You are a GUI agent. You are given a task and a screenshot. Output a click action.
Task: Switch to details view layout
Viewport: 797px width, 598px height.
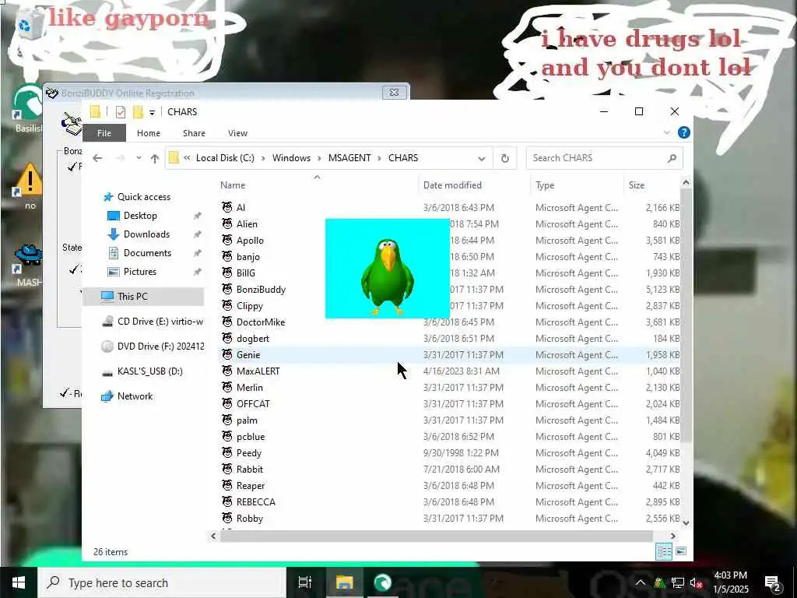click(x=663, y=551)
